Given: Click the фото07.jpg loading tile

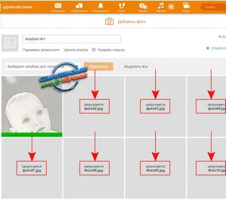Looking at the screenshot, I should (32, 168).
